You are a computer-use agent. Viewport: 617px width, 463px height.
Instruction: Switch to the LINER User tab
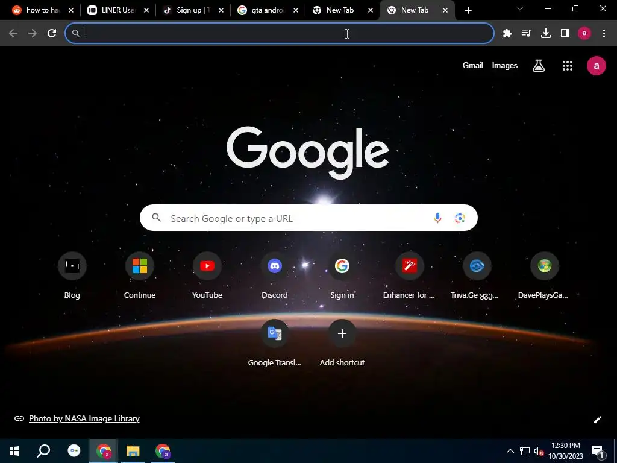(113, 10)
